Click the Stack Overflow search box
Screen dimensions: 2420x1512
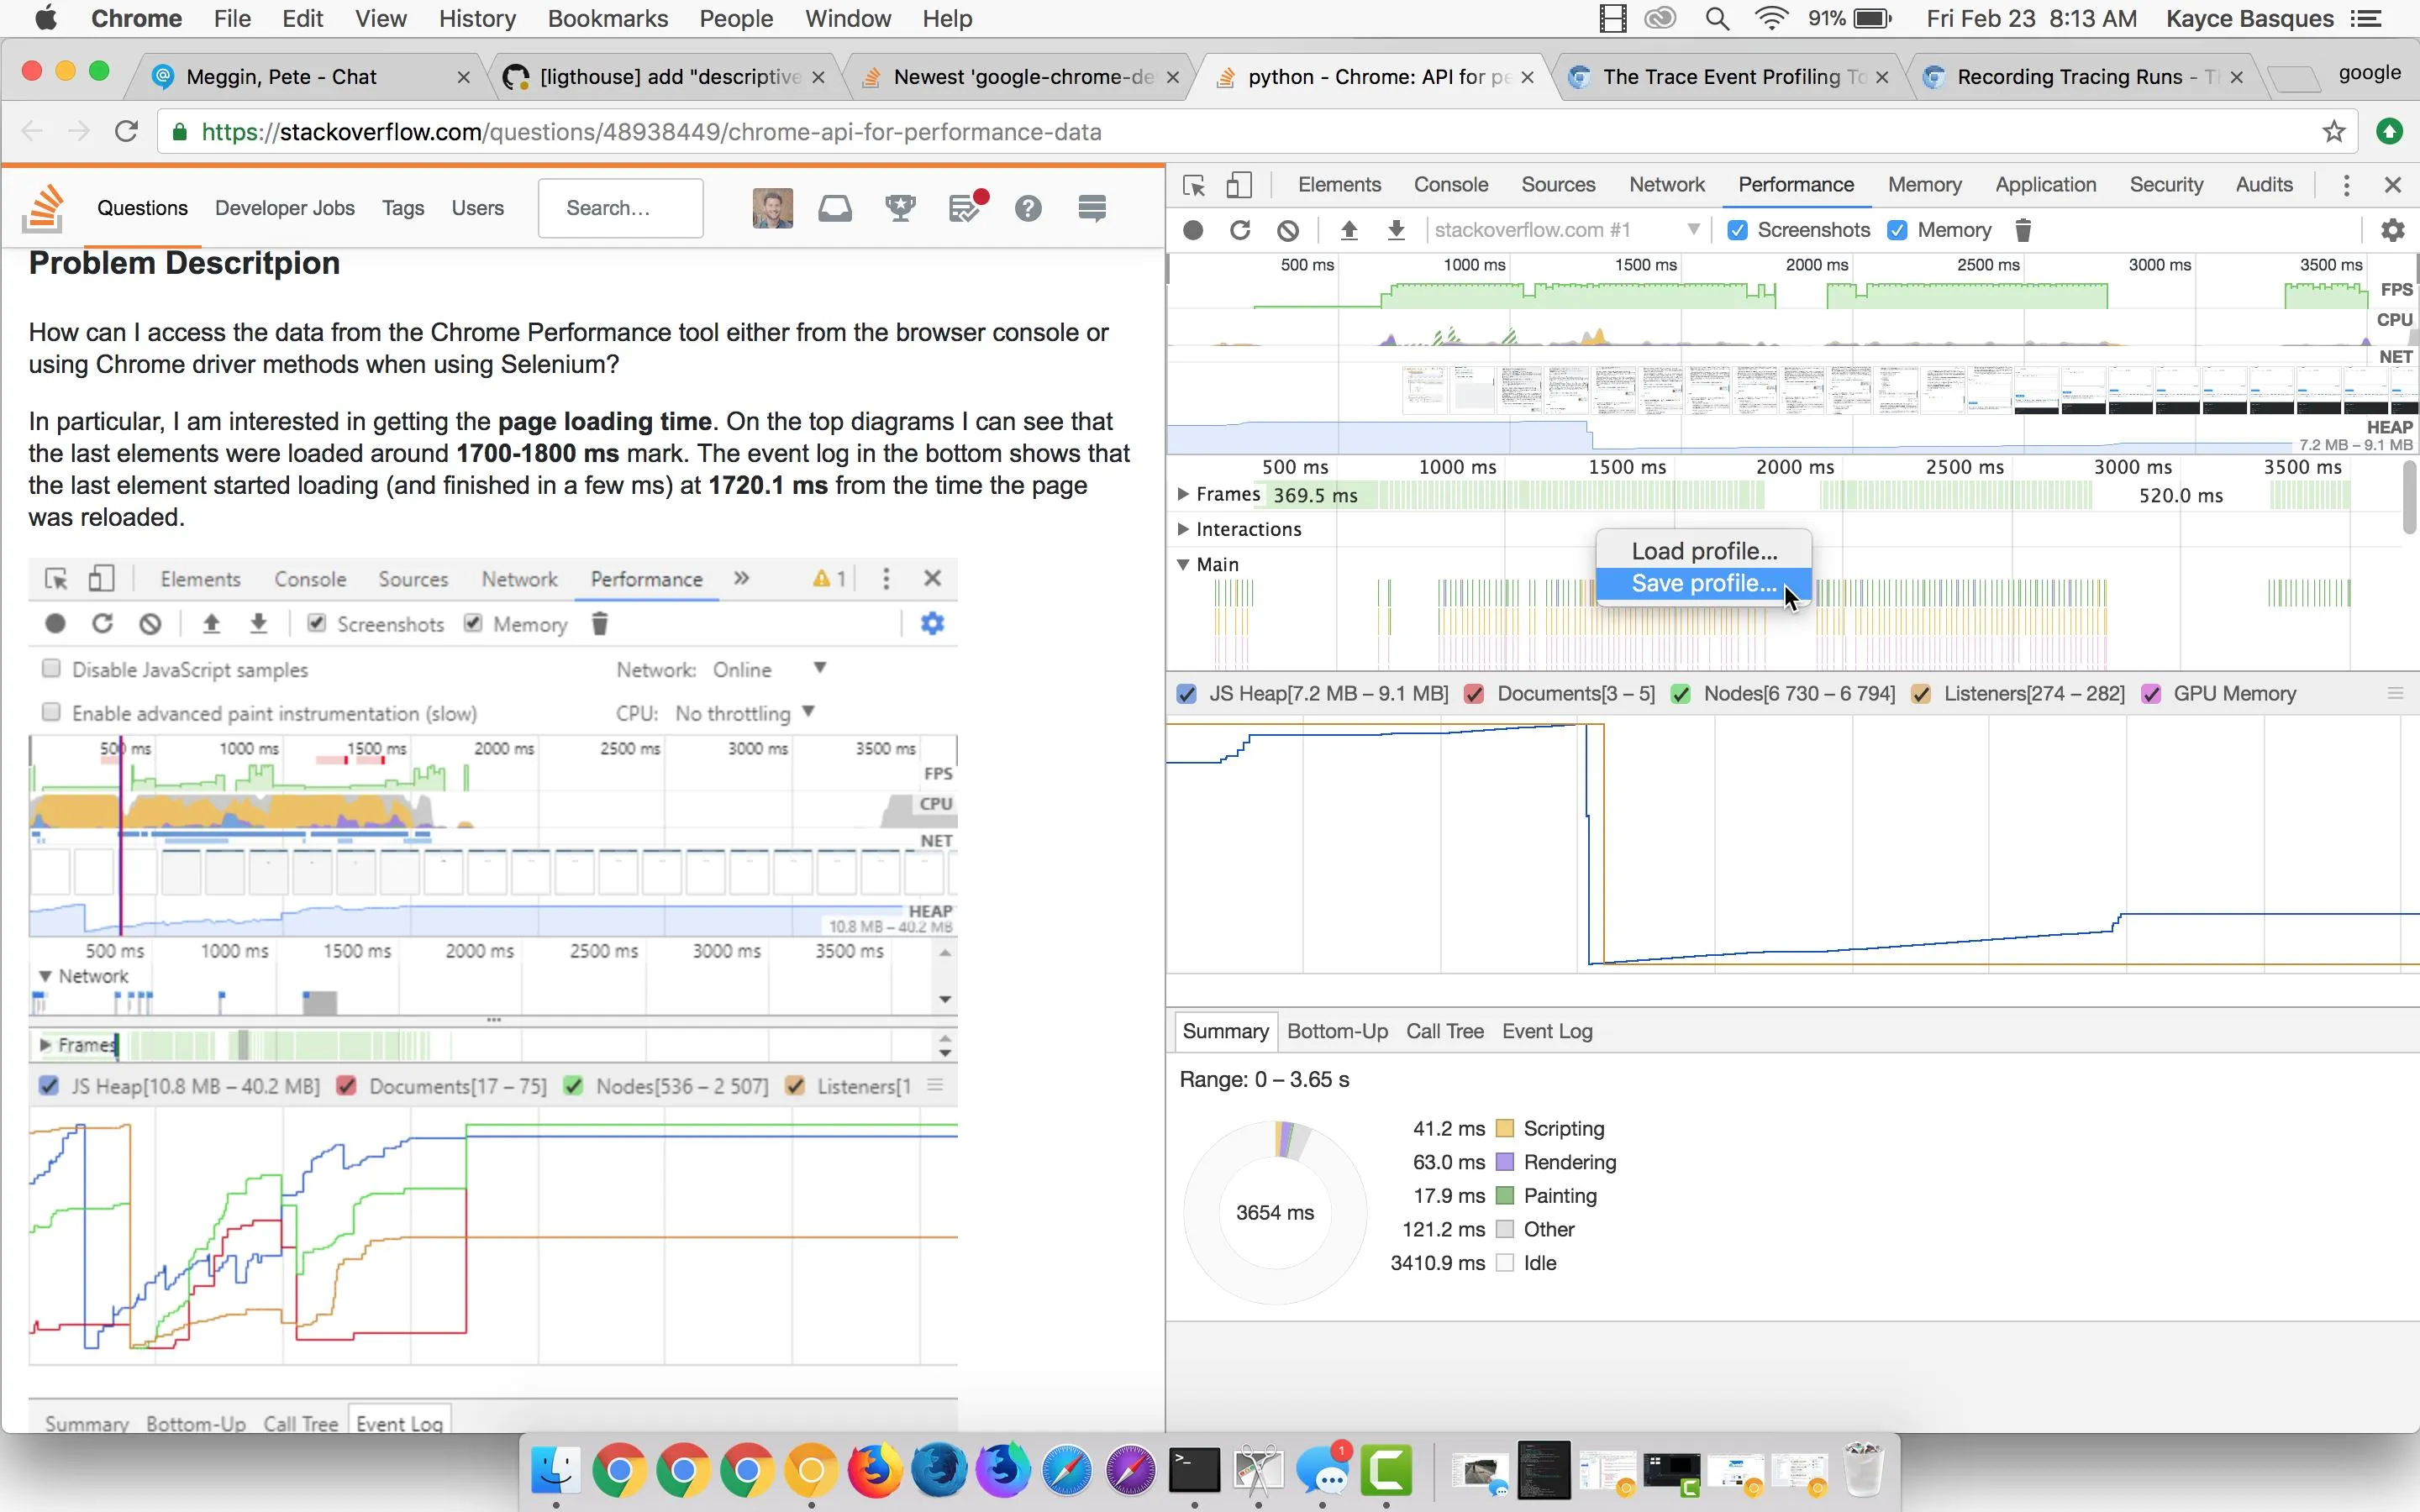click(x=620, y=208)
